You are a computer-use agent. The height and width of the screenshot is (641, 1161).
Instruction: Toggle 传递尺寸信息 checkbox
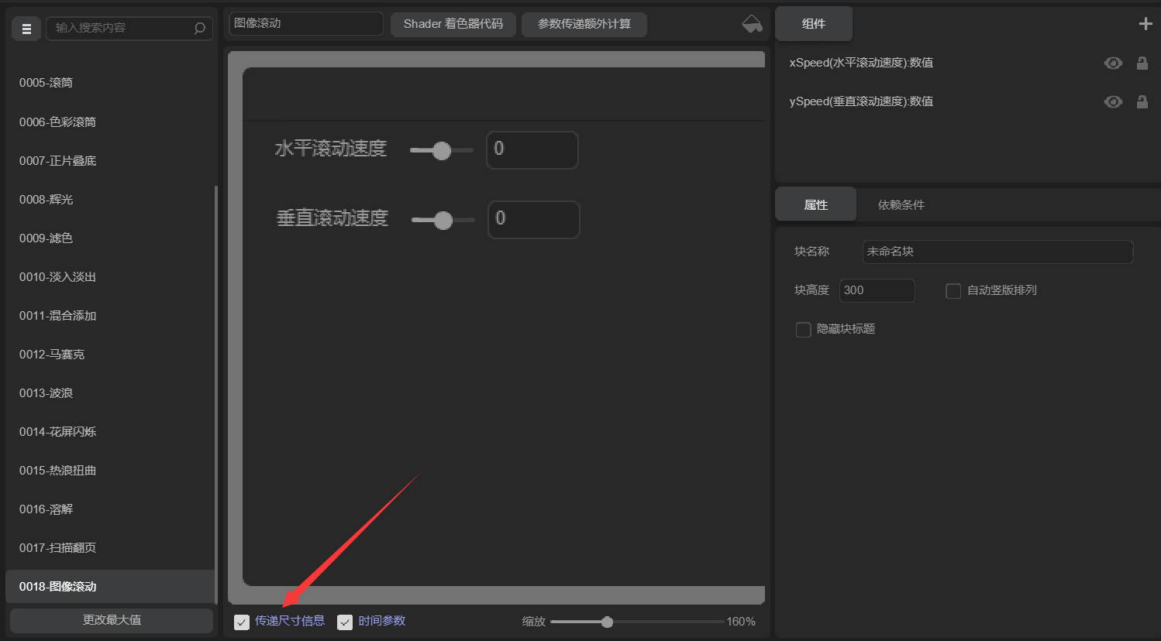[242, 622]
